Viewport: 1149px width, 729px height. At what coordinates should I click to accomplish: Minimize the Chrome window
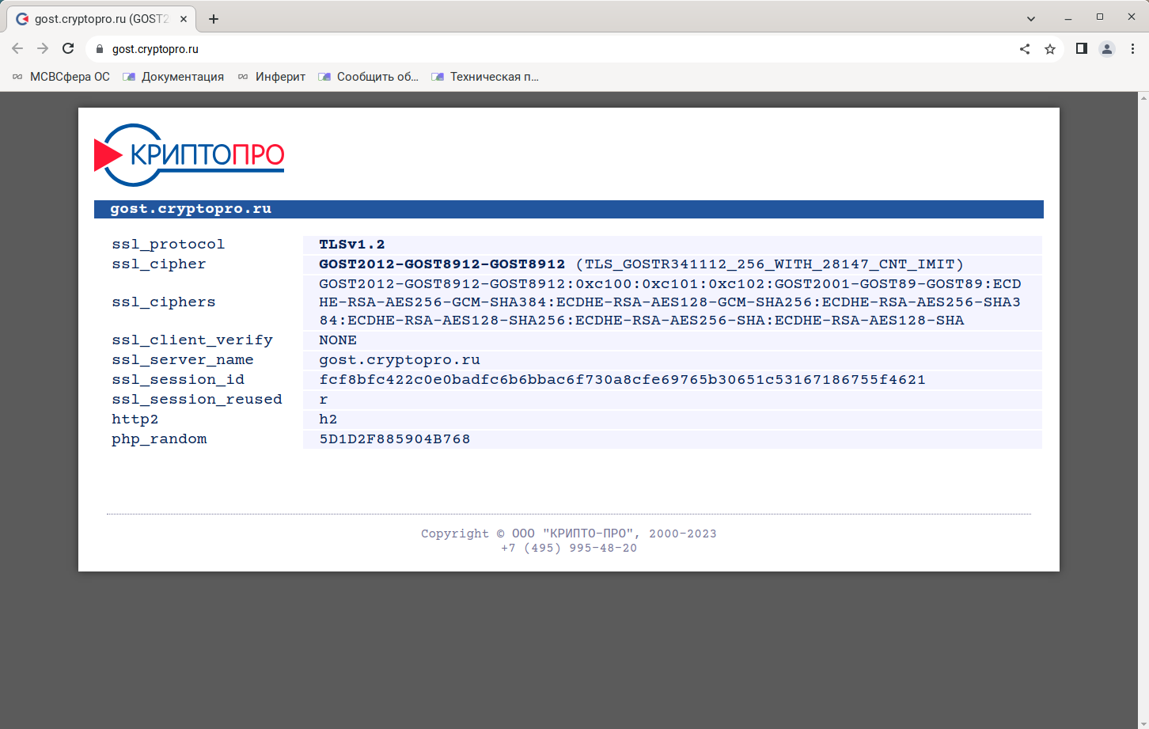[x=1068, y=17]
